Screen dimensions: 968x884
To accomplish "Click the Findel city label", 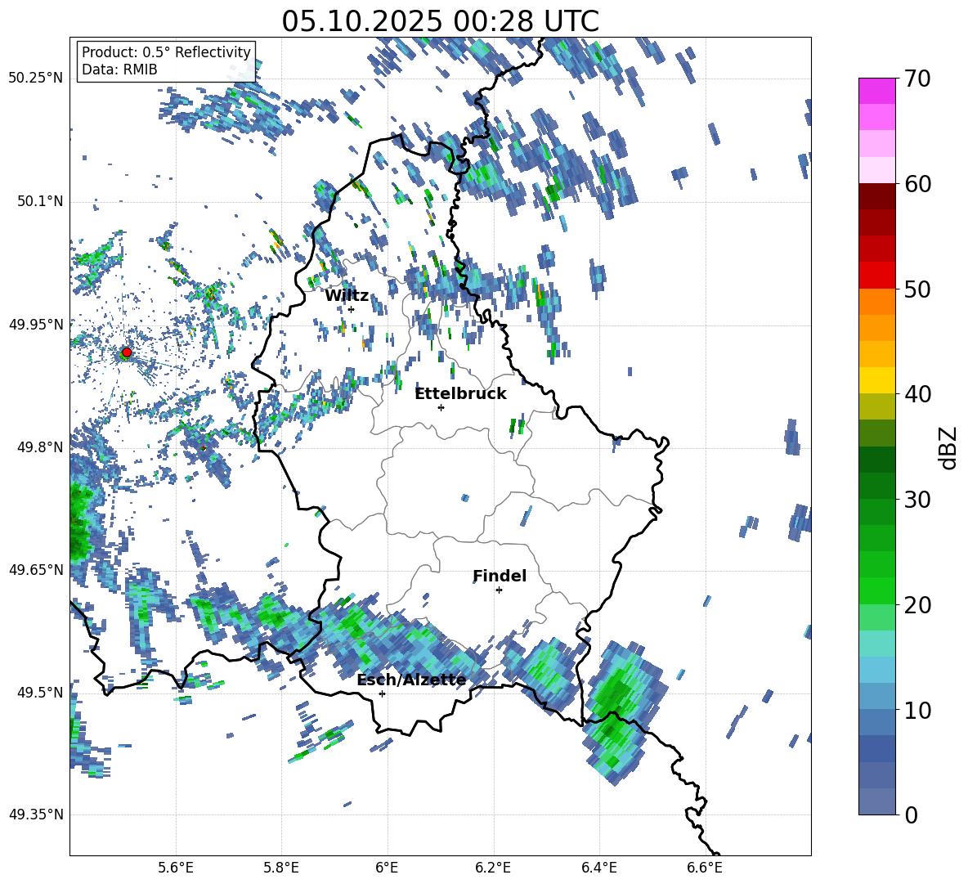I will 500,576.
